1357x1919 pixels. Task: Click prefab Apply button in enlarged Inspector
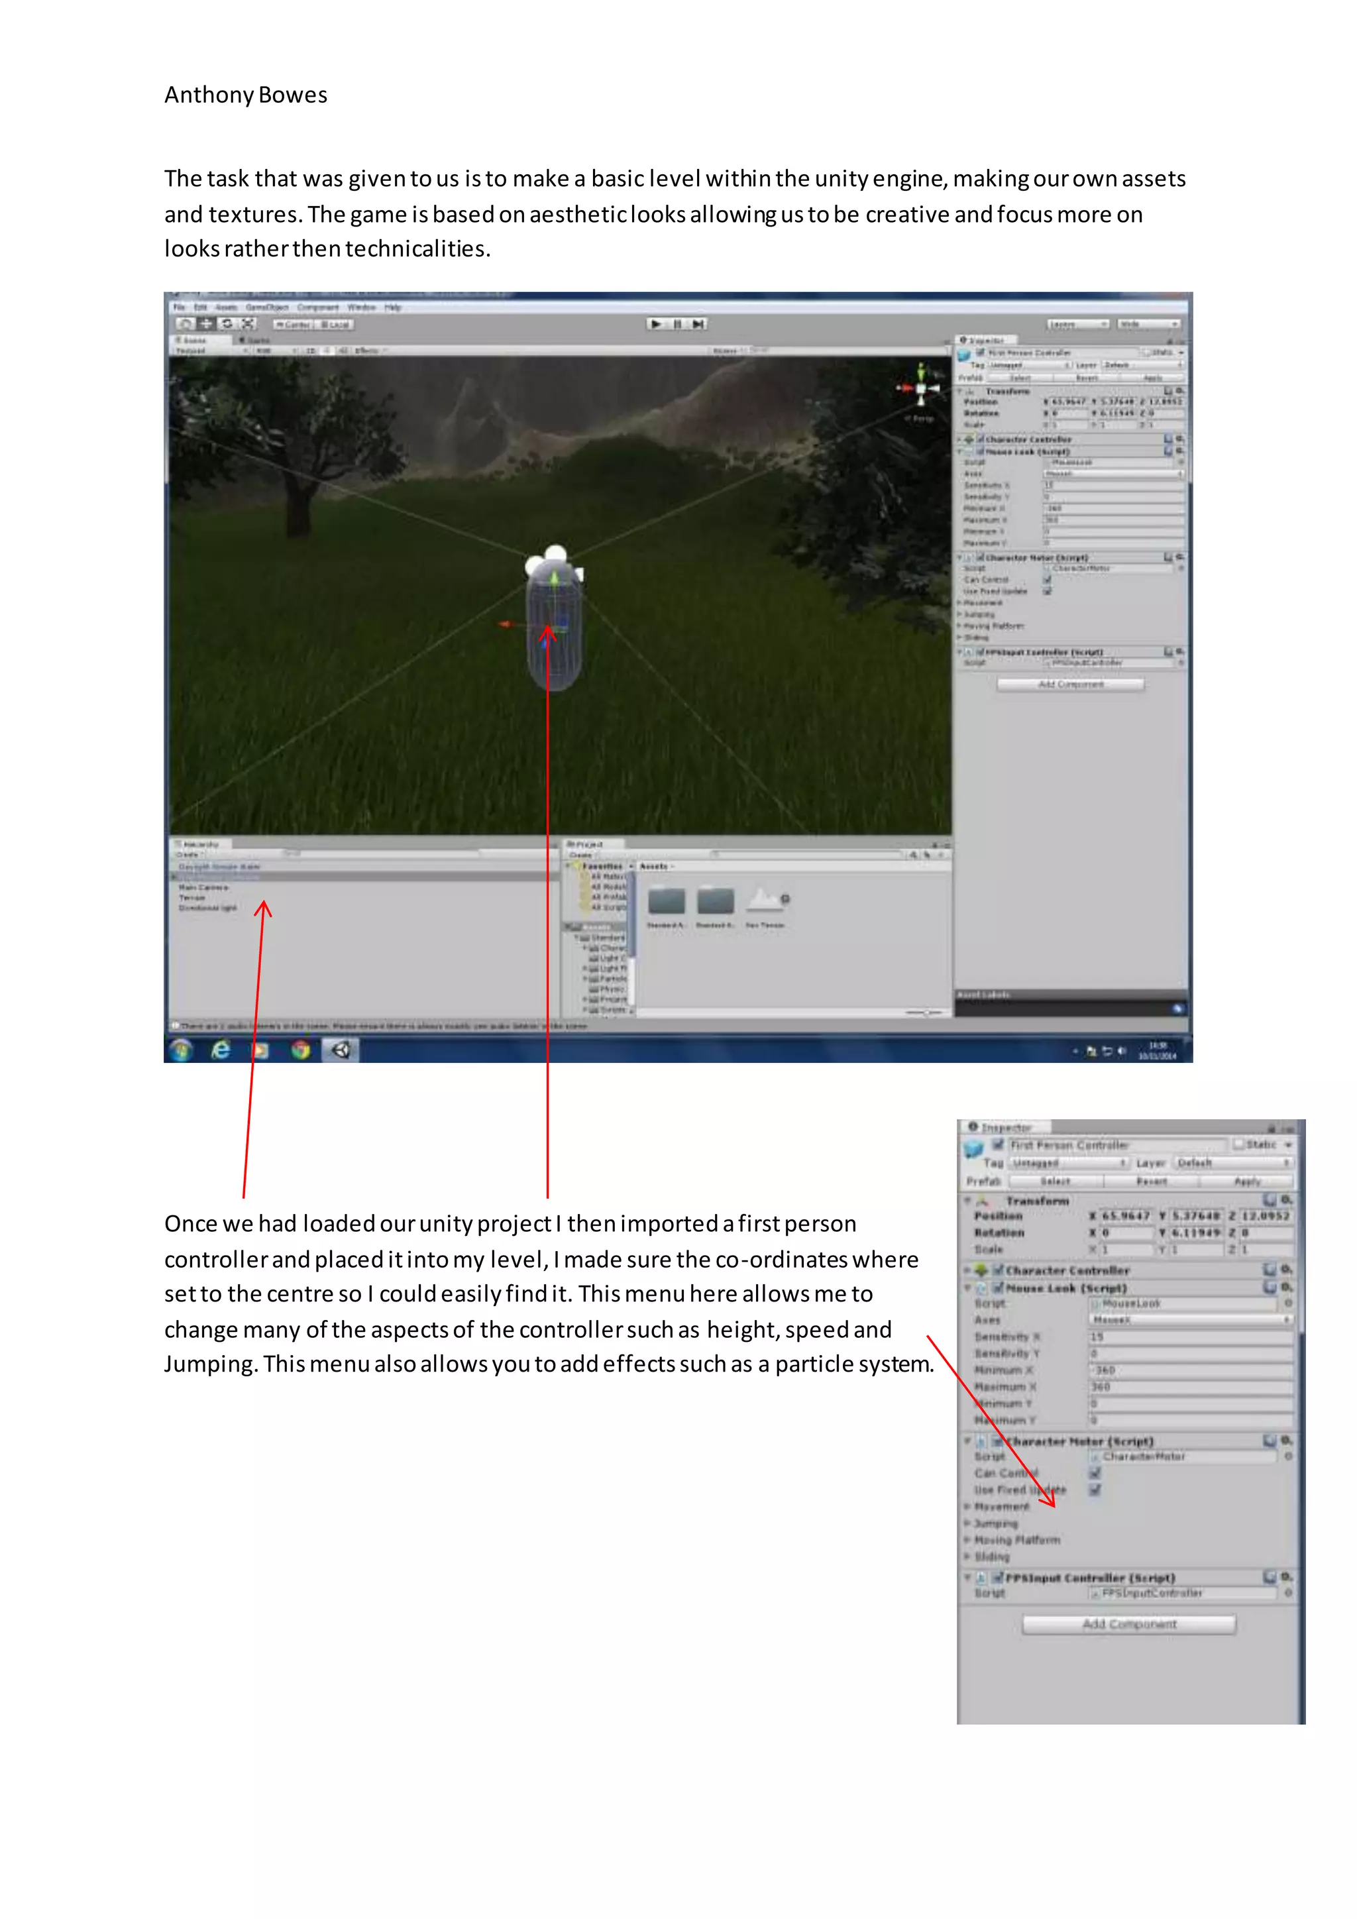pyautogui.click(x=1247, y=1181)
